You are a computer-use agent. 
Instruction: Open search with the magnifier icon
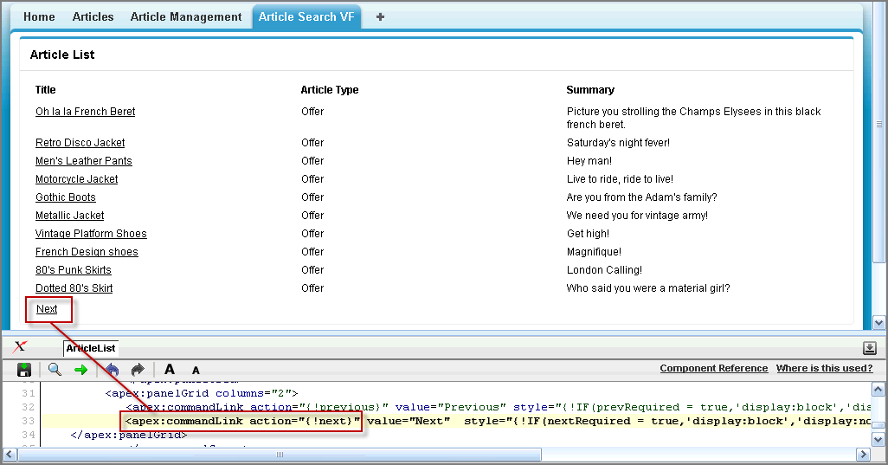pos(55,369)
